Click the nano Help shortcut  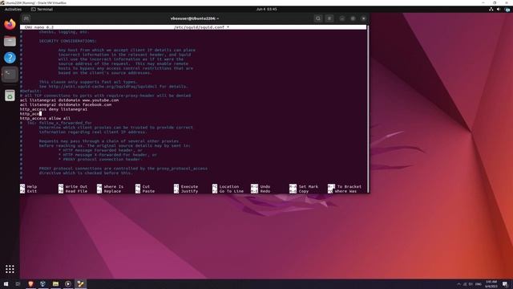point(29,186)
